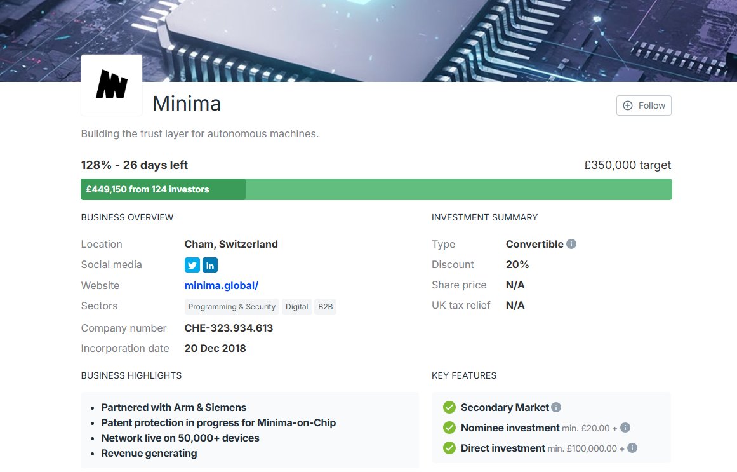Click the UK tax relief 'N/A' value

(515, 305)
